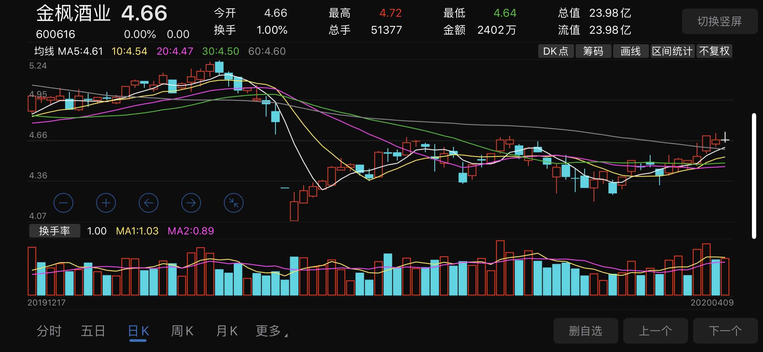This screenshot has height=352, width=763.
Task: Pan chart left with left arrow
Action: click(x=148, y=203)
